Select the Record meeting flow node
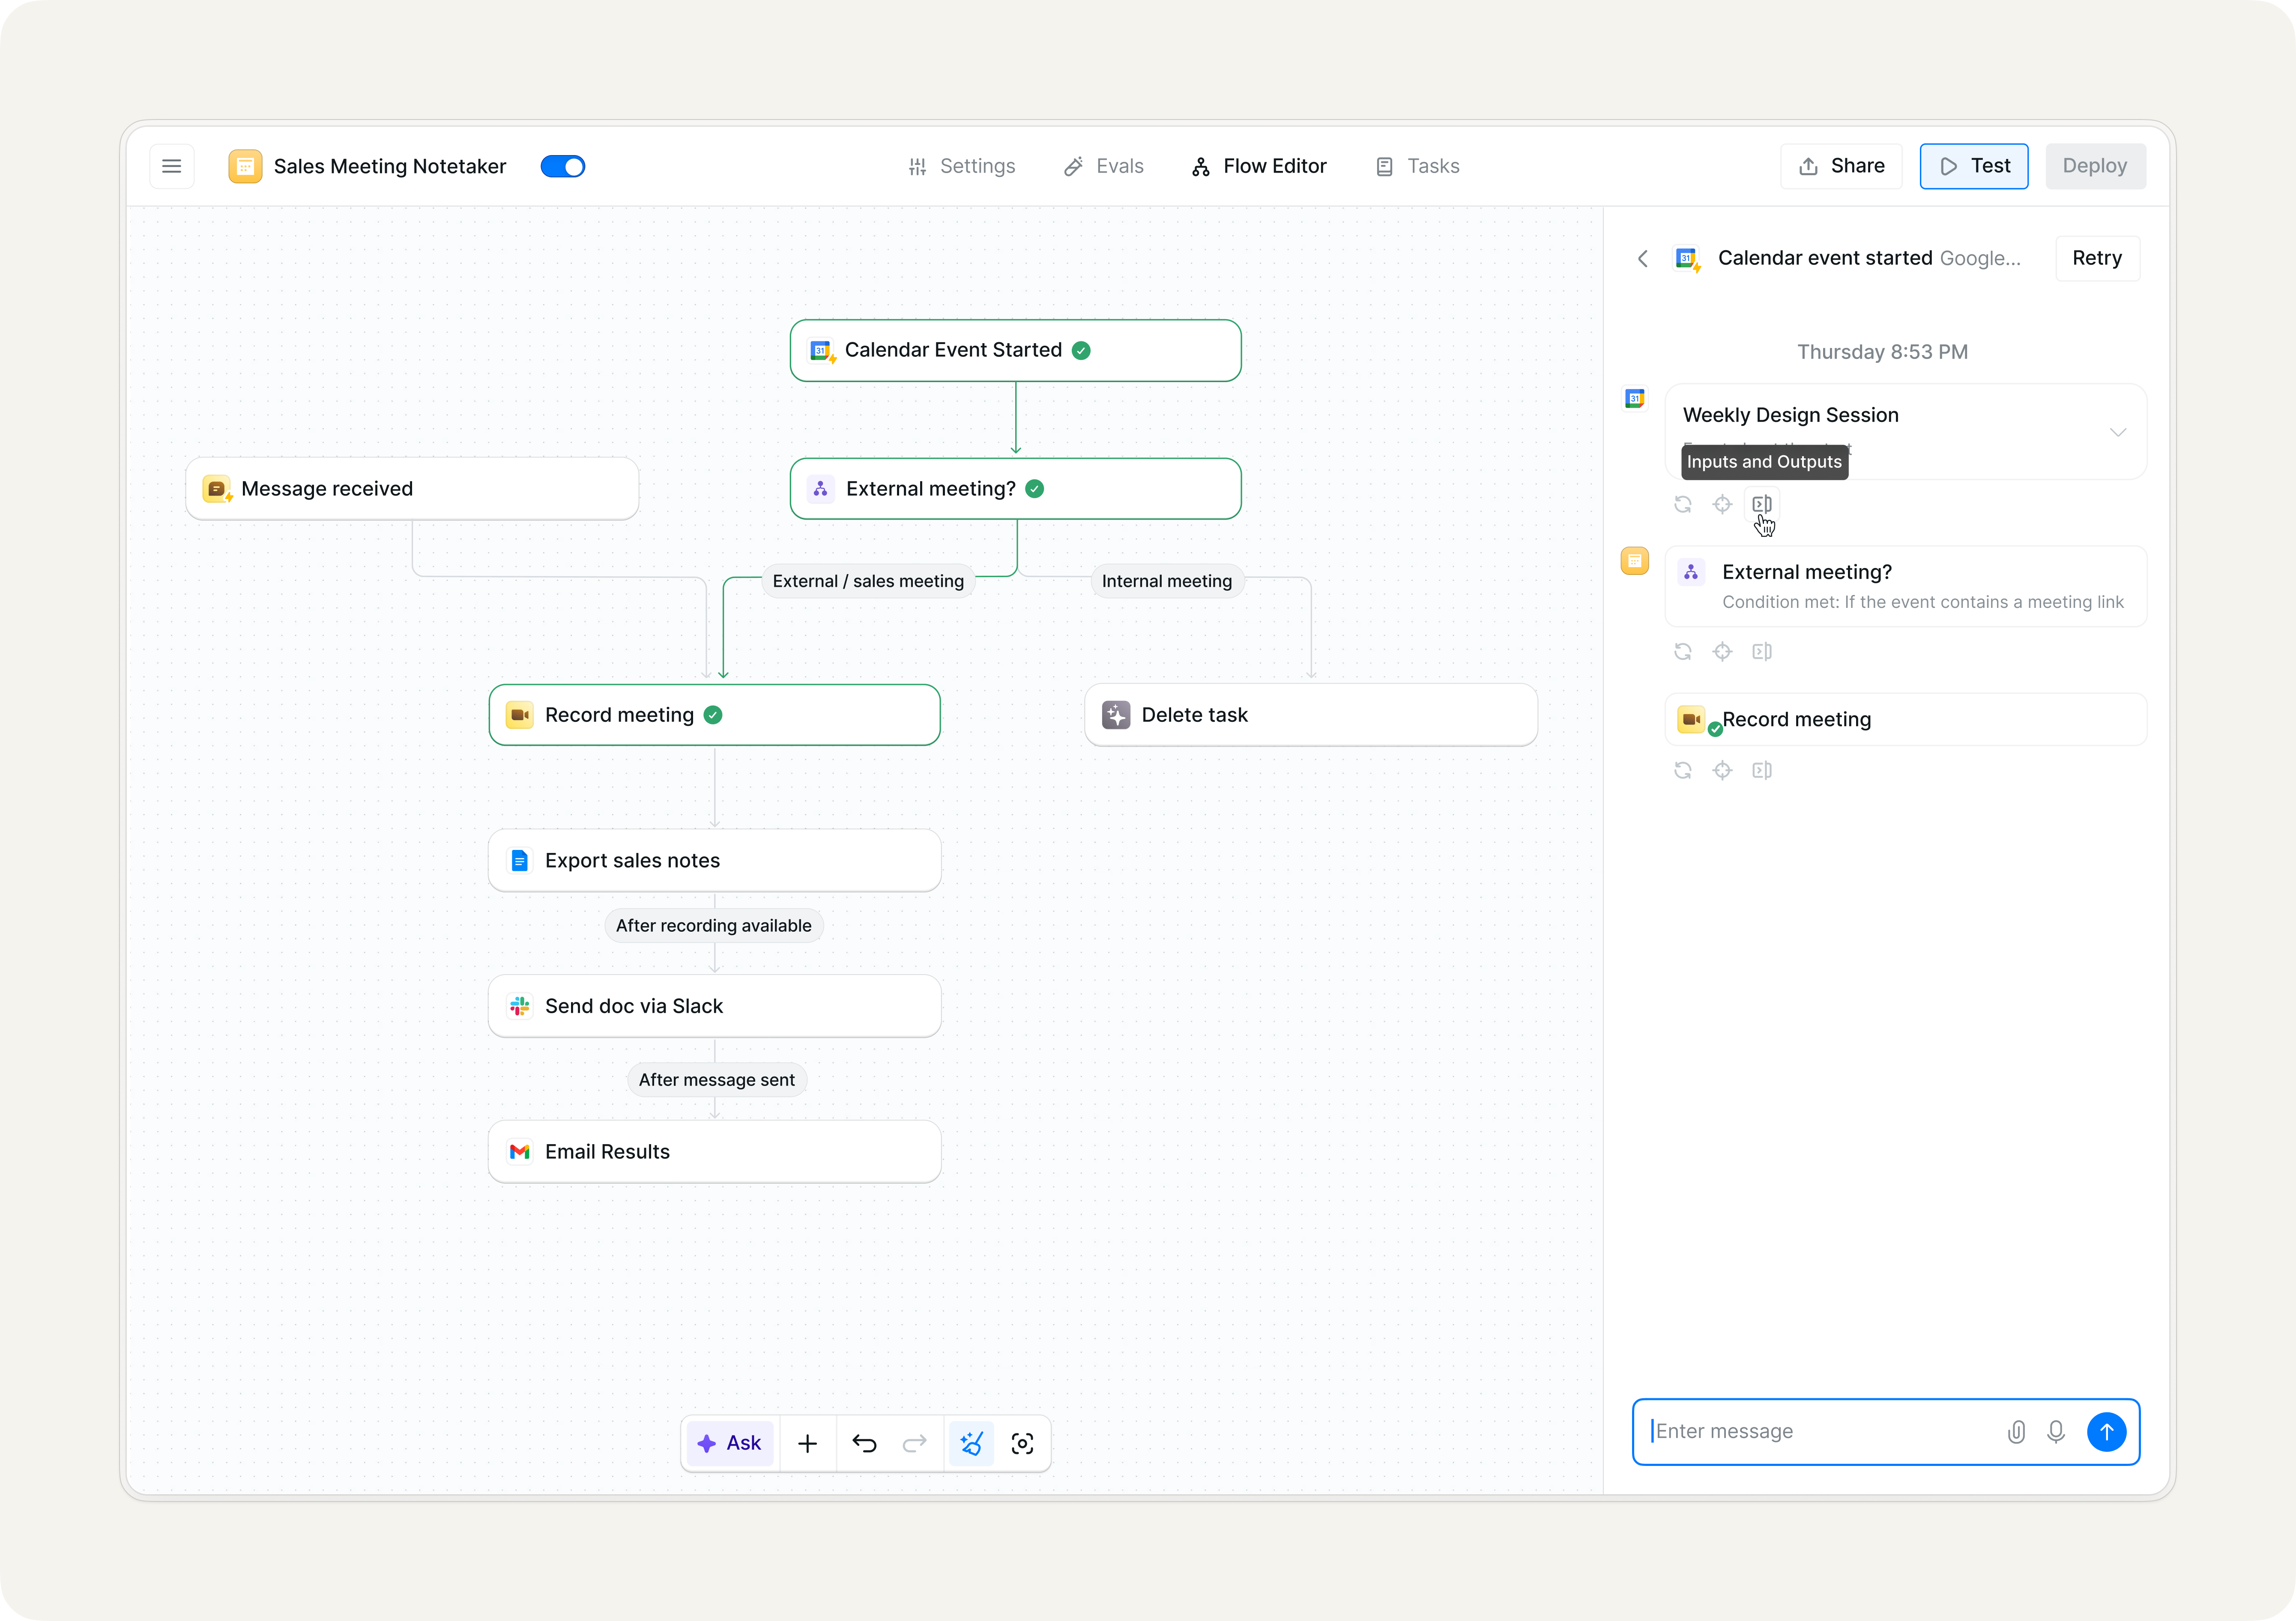 (x=714, y=715)
